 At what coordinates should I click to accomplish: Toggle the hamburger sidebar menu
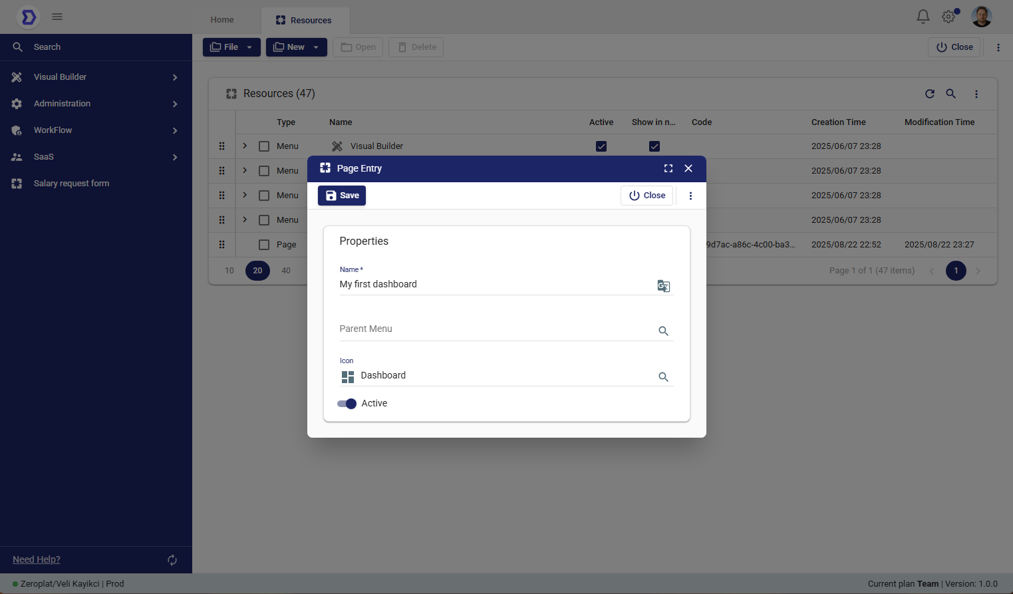tap(57, 17)
